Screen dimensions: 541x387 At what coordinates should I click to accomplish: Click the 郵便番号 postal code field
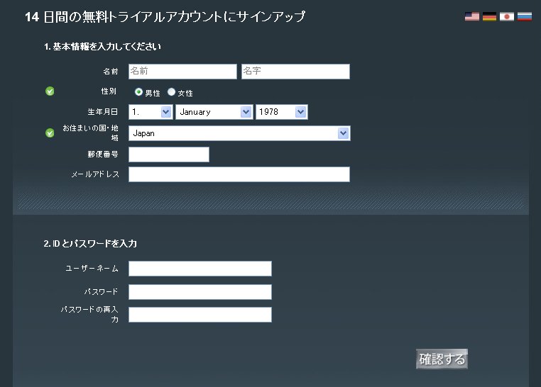coord(169,155)
